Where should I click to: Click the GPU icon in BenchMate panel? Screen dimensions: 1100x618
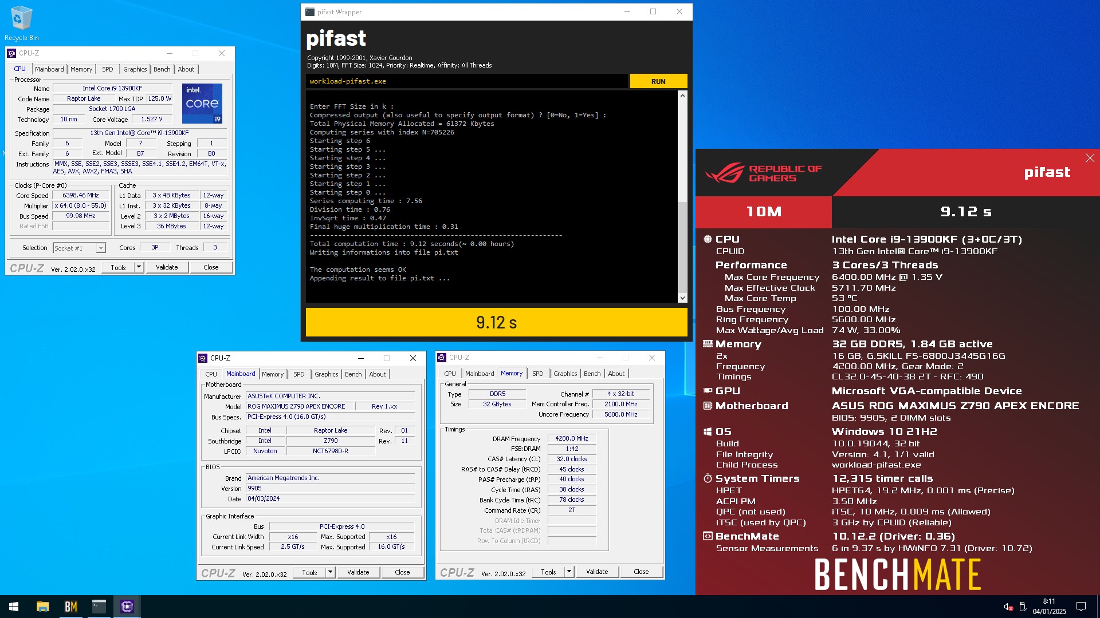[708, 391]
